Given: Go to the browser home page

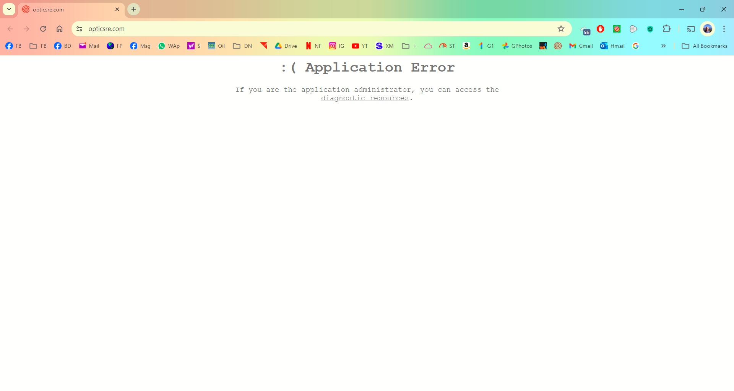Looking at the screenshot, I should point(60,29).
